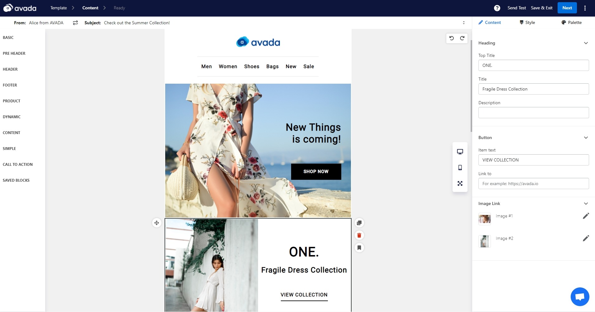The height and width of the screenshot is (312, 595).
Task: Open the Style tab
Action: (x=527, y=22)
